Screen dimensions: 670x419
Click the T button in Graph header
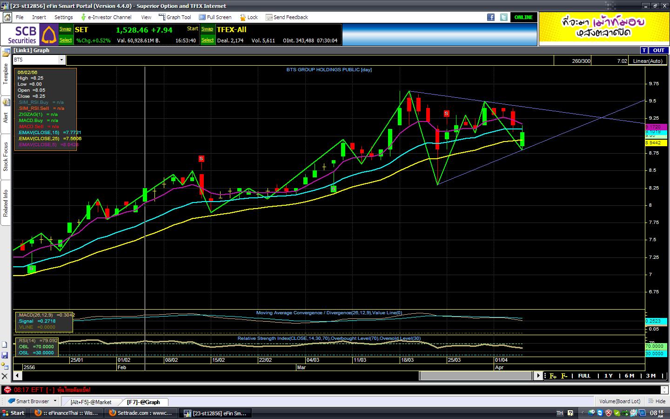pyautogui.click(x=644, y=50)
